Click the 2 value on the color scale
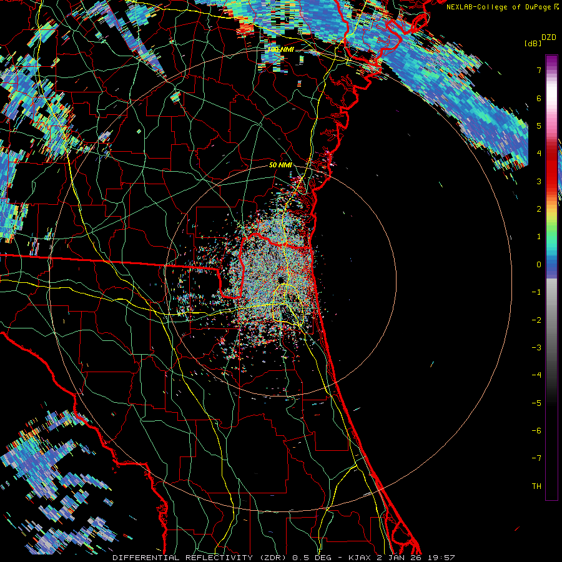The width and height of the screenshot is (562, 562). click(x=539, y=209)
